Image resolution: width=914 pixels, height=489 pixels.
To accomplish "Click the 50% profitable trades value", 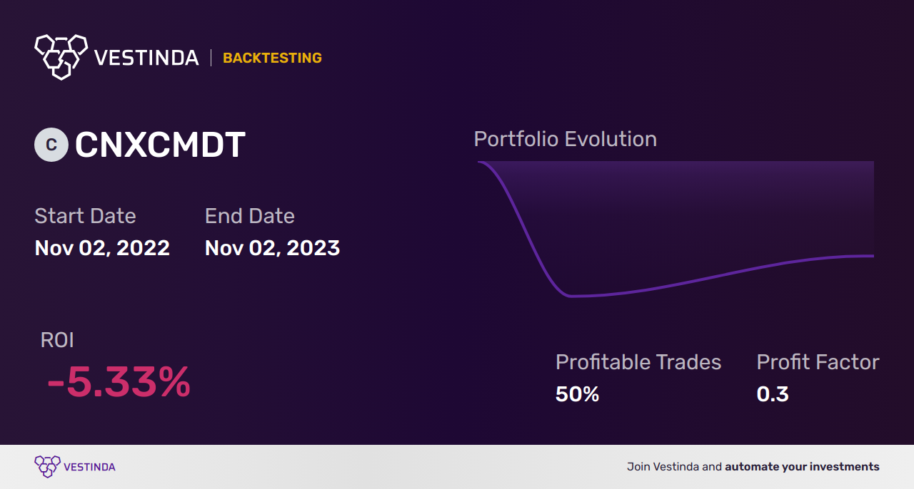I will point(577,393).
